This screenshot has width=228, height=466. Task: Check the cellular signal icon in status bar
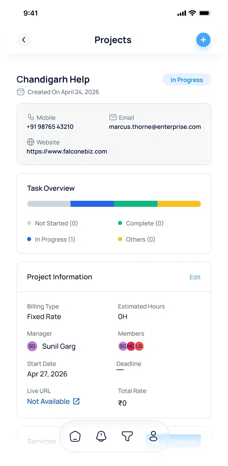pyautogui.click(x=182, y=13)
